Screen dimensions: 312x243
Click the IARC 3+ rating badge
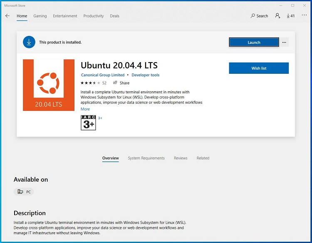[x=88, y=123]
